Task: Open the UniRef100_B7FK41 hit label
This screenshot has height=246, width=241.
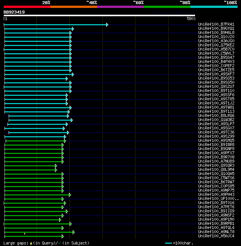Action: 216,24
